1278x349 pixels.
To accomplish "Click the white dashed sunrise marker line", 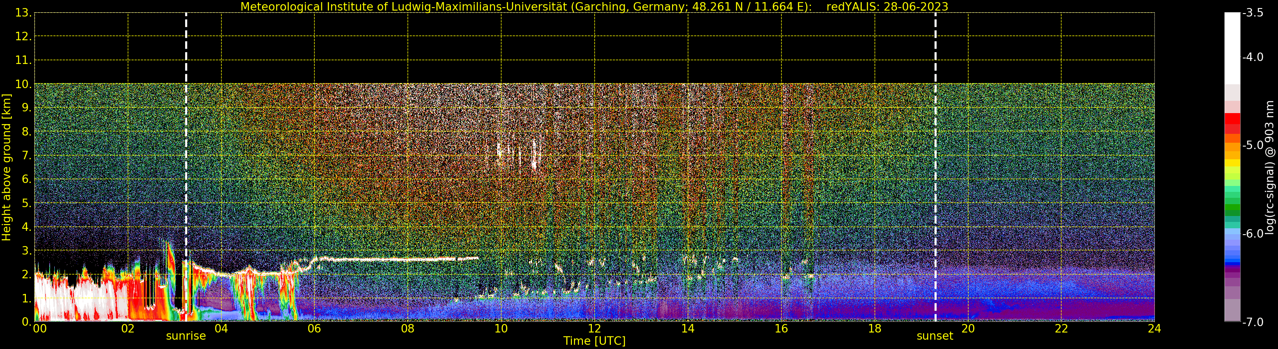I will [186, 167].
